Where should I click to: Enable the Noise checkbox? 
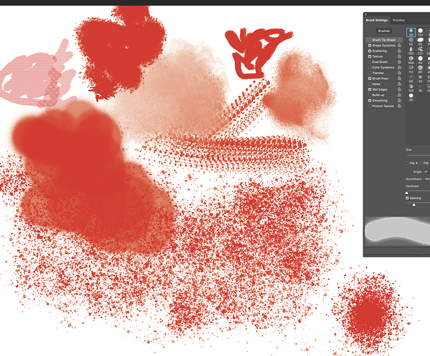[370, 84]
